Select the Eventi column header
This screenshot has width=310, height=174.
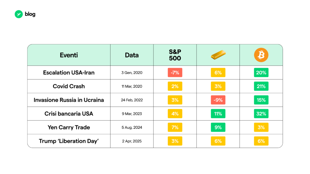click(x=69, y=55)
